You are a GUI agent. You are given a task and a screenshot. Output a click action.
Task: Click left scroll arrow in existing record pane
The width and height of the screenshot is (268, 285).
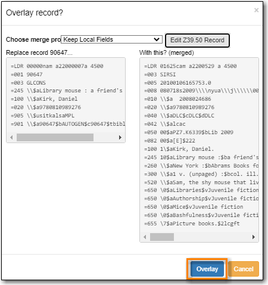[x=11, y=137]
